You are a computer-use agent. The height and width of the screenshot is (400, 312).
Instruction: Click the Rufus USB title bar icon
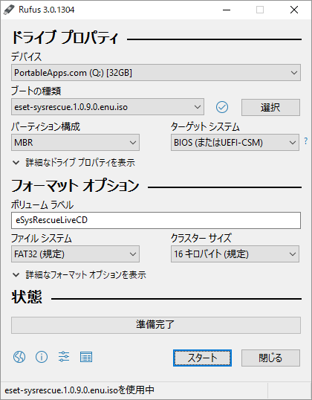point(10,10)
